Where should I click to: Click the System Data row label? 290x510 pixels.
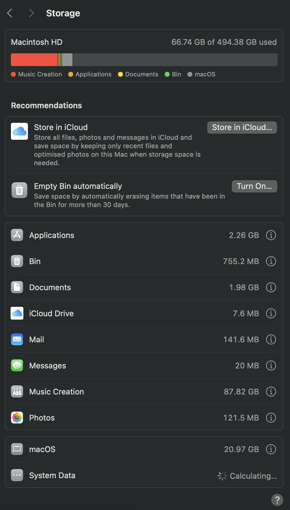[x=52, y=475]
